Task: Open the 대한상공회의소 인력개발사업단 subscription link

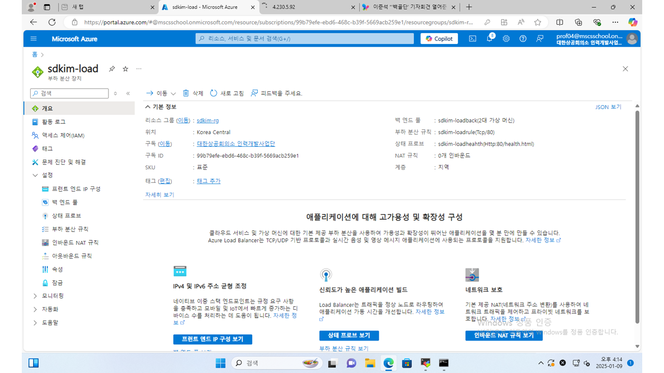Action: click(236, 144)
